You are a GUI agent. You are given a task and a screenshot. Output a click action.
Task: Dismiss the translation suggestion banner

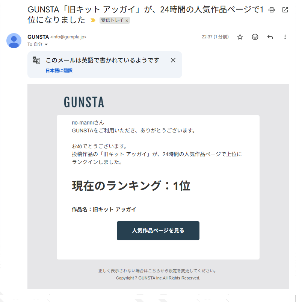click(x=173, y=60)
